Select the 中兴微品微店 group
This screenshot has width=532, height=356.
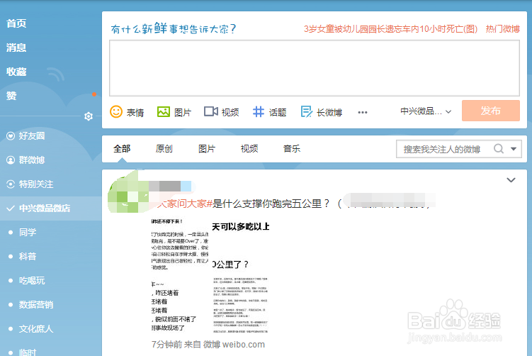coord(51,208)
